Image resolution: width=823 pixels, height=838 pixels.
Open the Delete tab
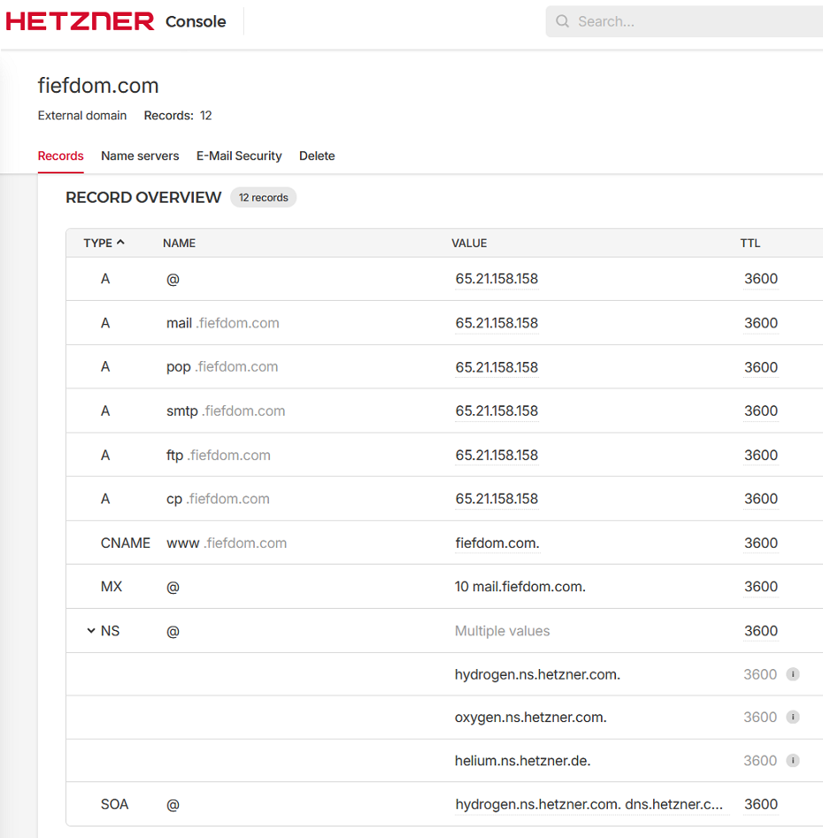click(x=317, y=156)
